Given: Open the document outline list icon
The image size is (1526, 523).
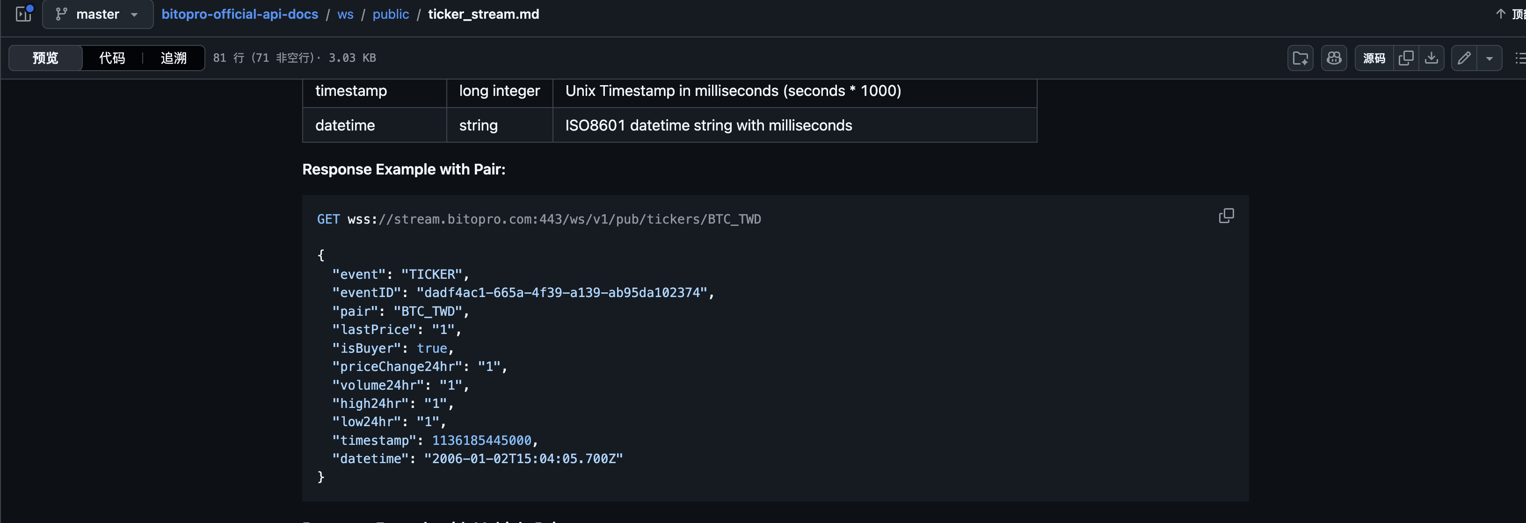Looking at the screenshot, I should click(1519, 58).
